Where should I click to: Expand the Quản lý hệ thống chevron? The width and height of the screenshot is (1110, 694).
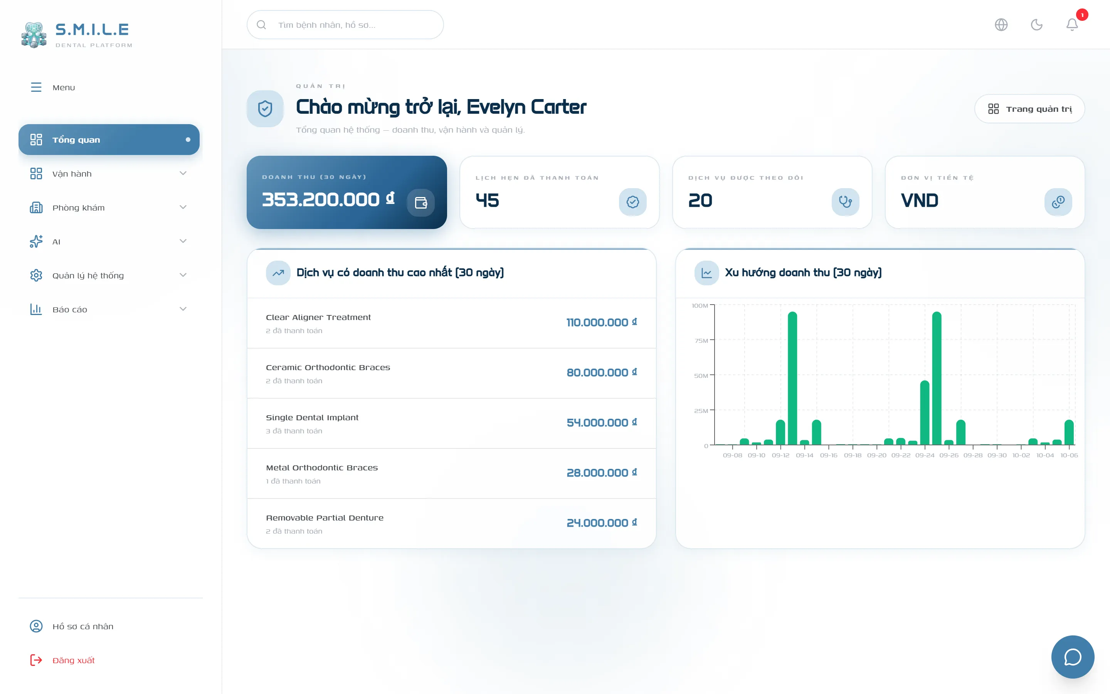coord(183,275)
